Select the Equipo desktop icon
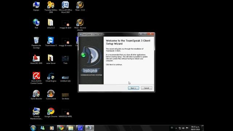This screenshot has width=233, height=131. tap(36, 6)
